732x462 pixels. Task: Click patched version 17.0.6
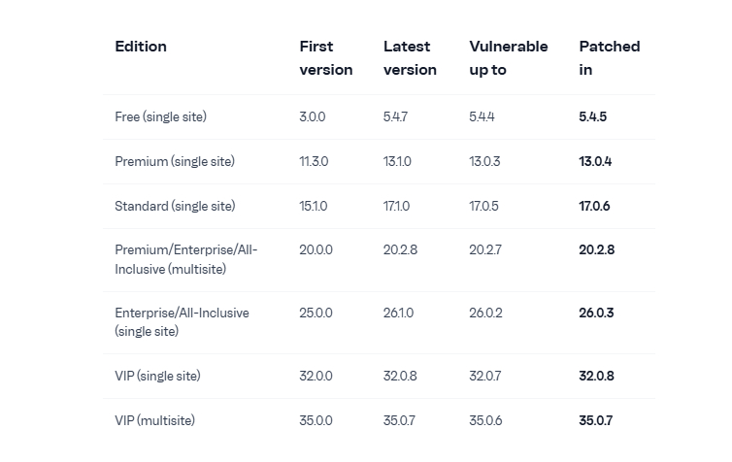594,207
